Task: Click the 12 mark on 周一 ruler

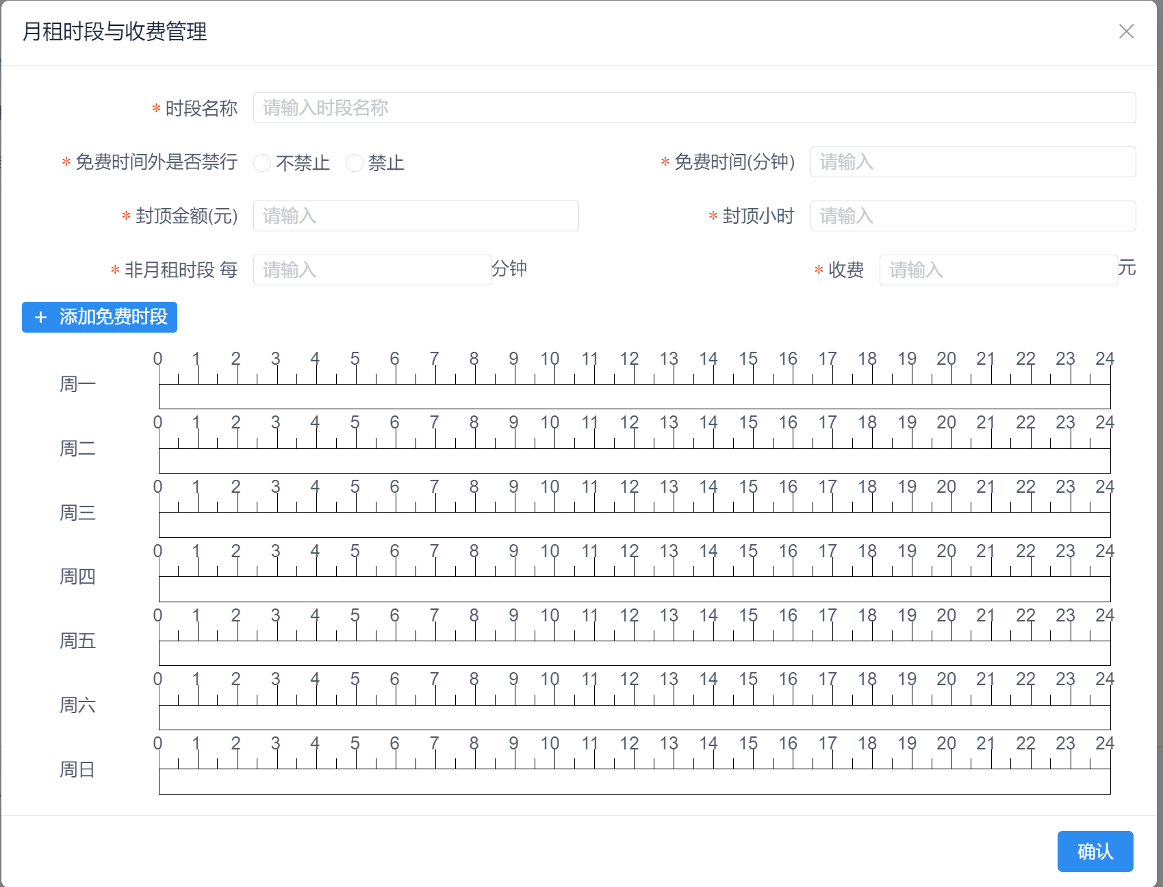Action: pyautogui.click(x=629, y=359)
